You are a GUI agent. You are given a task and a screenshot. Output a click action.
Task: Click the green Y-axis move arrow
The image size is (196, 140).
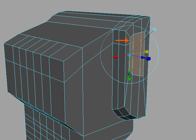(129, 72)
